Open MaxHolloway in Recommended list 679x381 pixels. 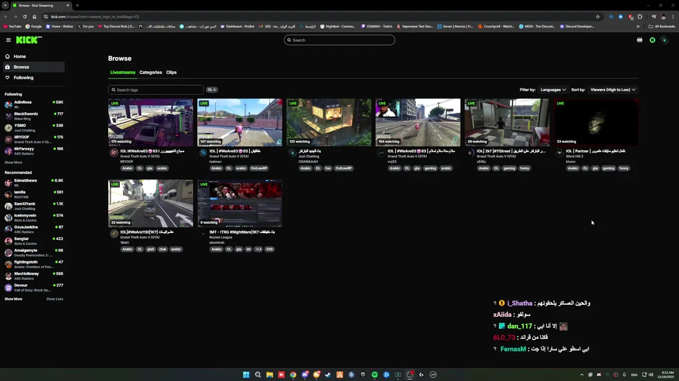33,276
